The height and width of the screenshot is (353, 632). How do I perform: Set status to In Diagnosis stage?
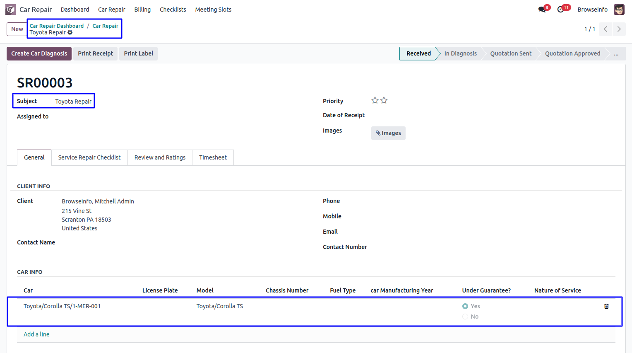(x=460, y=53)
